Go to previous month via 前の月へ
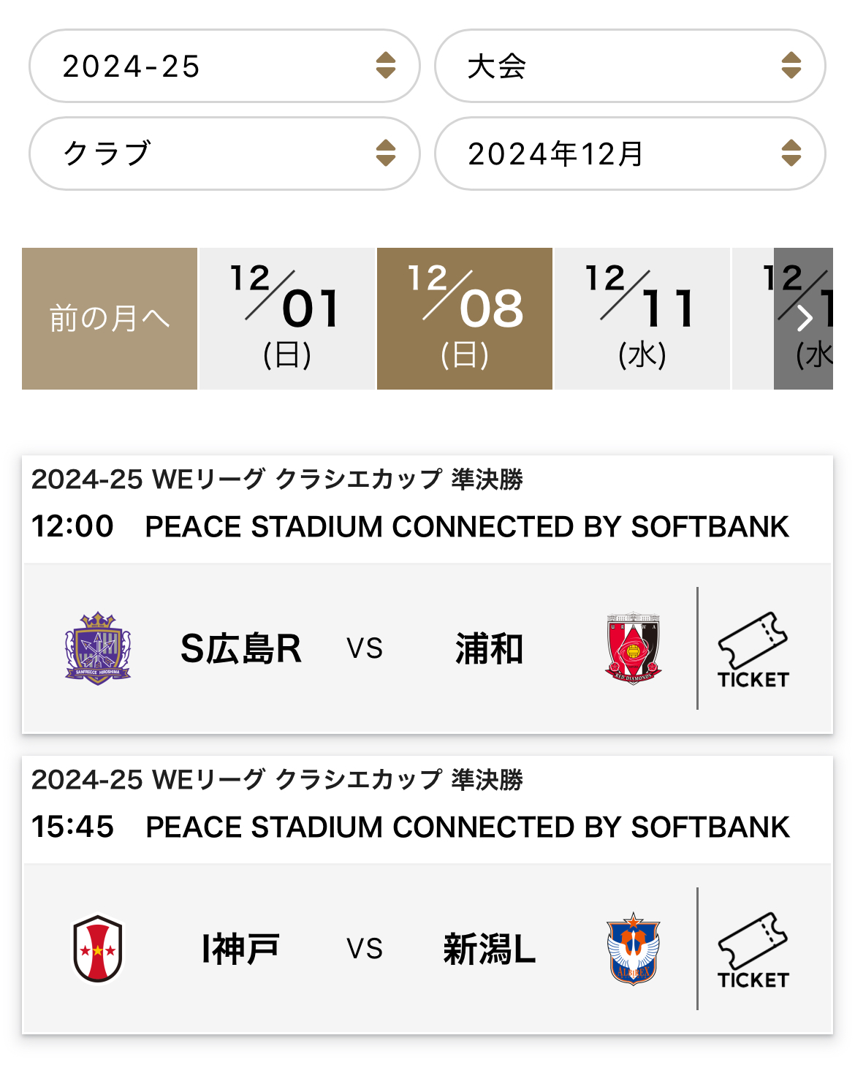 (x=110, y=319)
